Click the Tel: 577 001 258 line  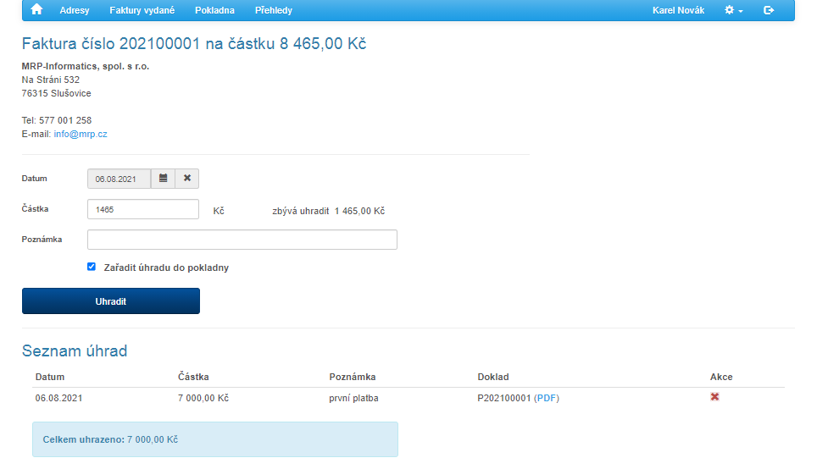point(57,120)
